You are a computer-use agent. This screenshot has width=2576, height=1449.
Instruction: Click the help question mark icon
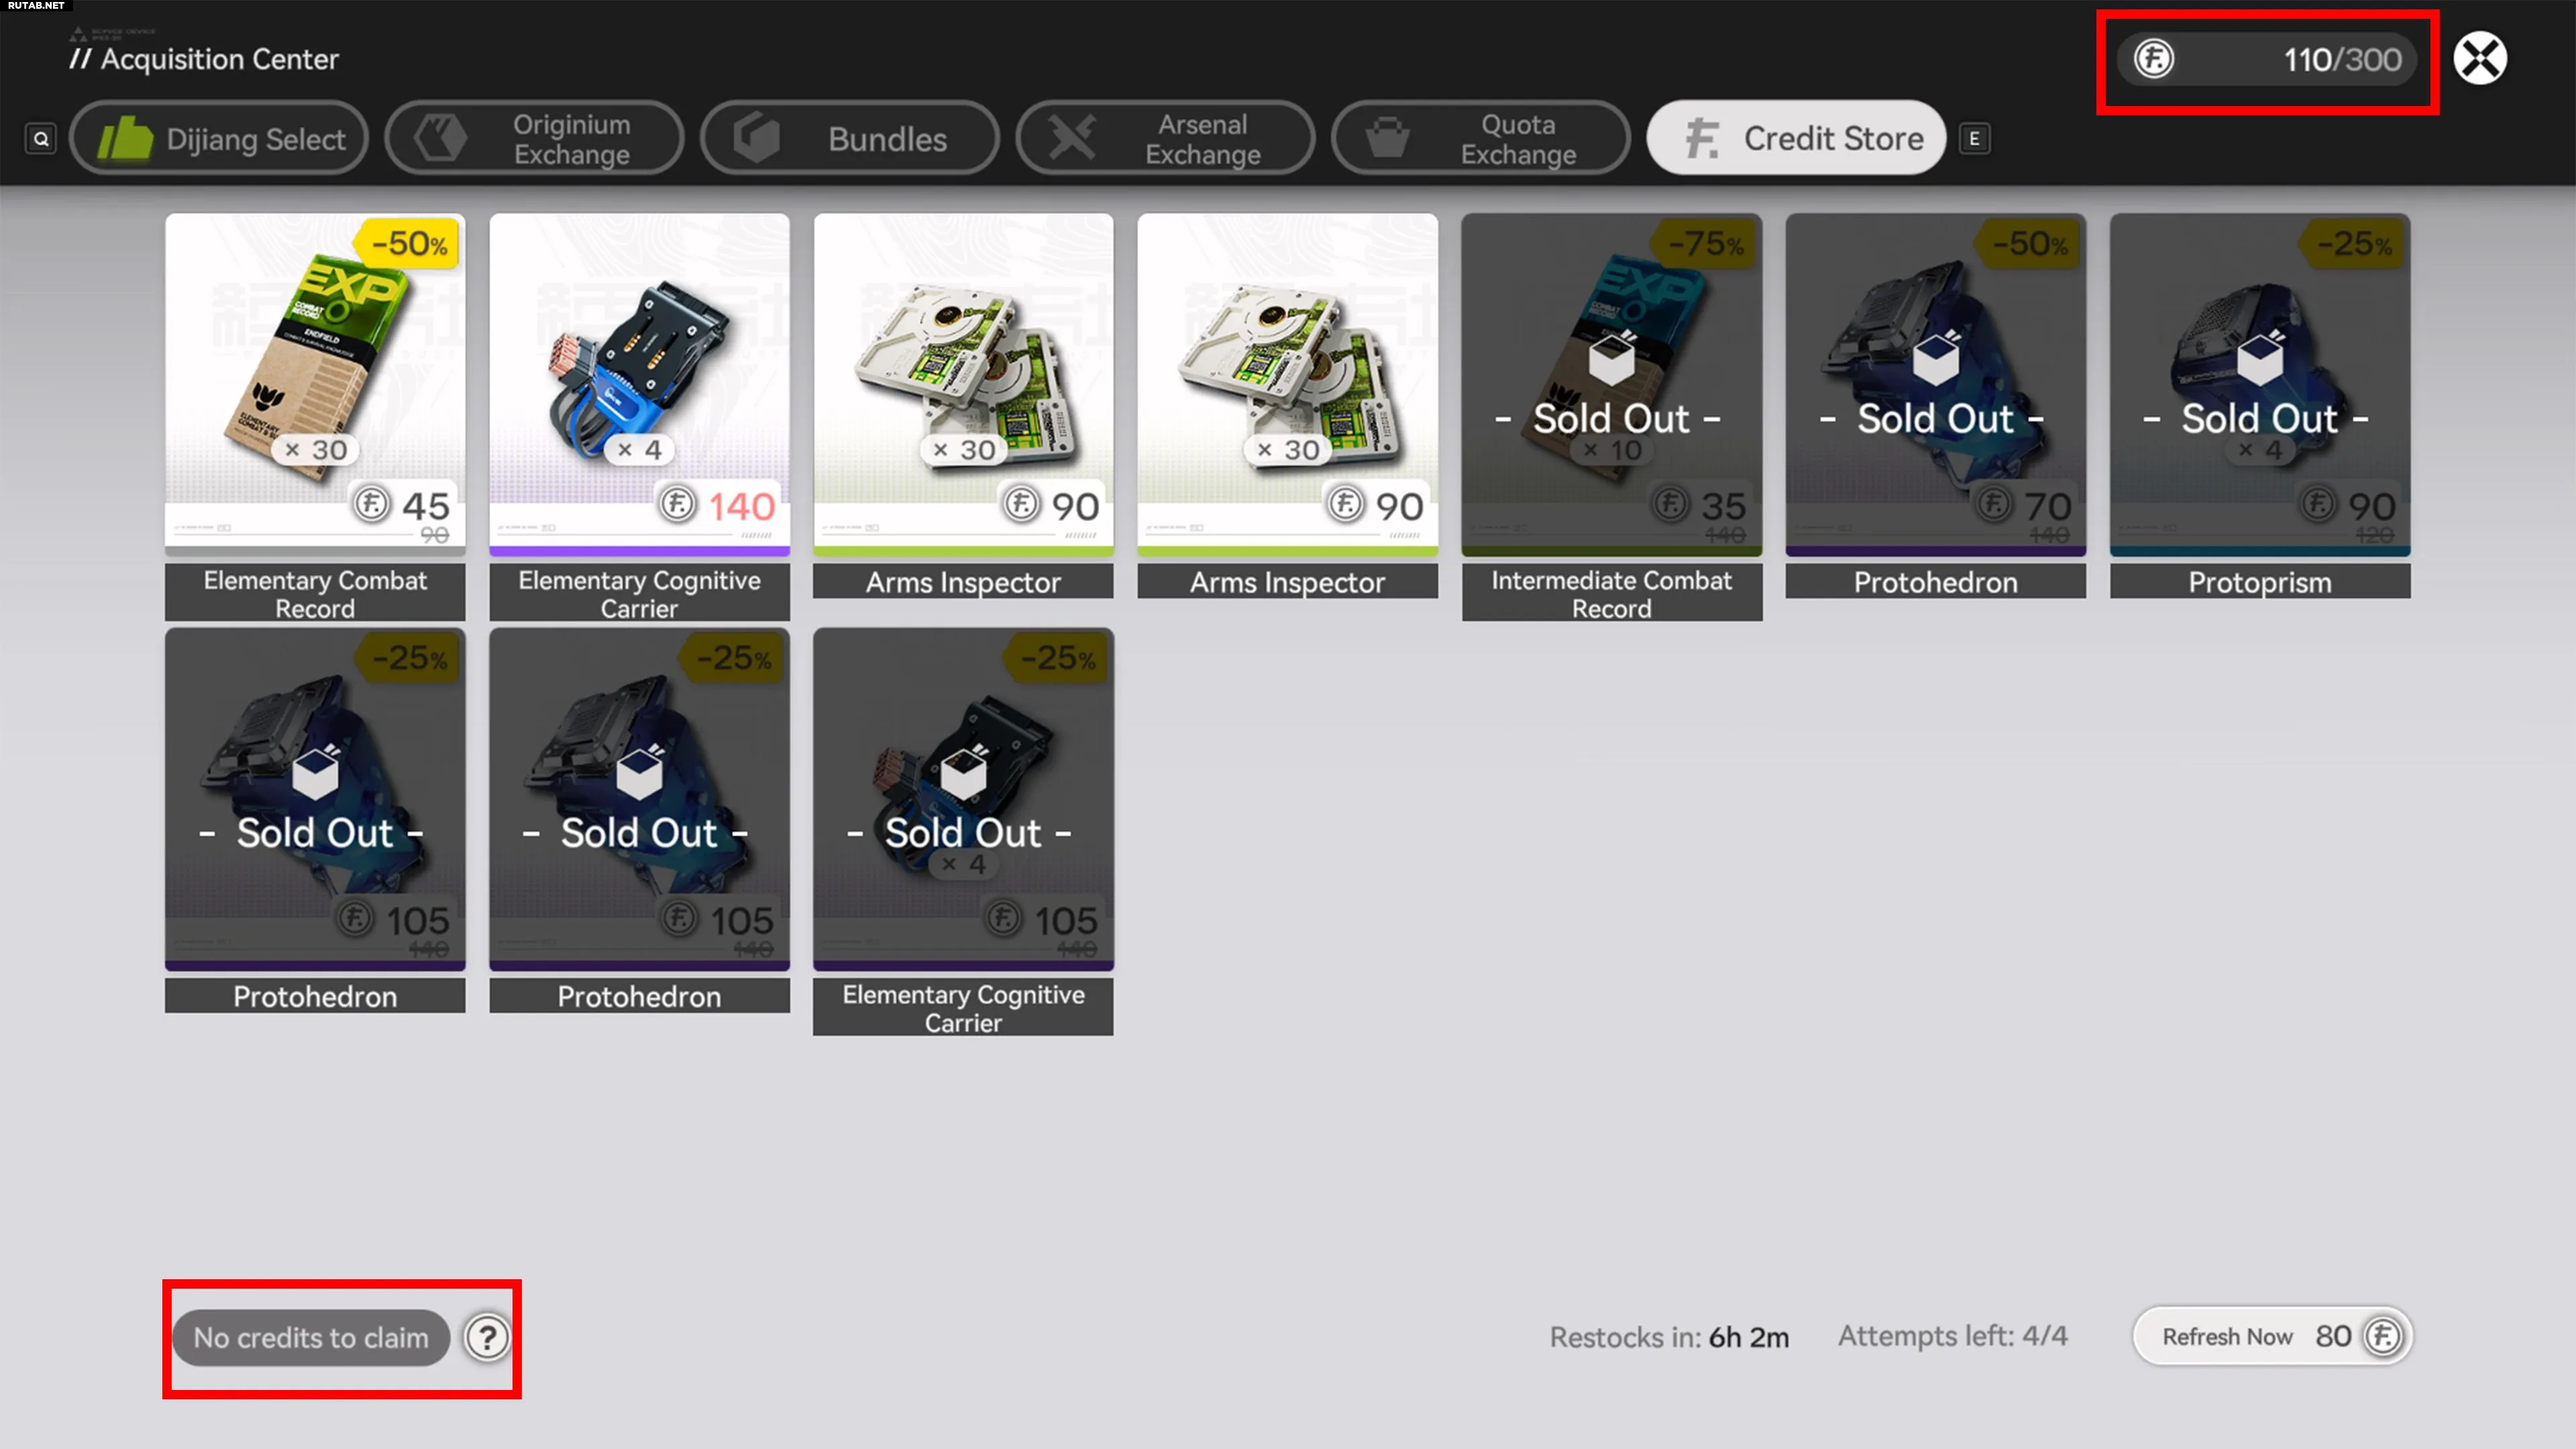(487, 1337)
